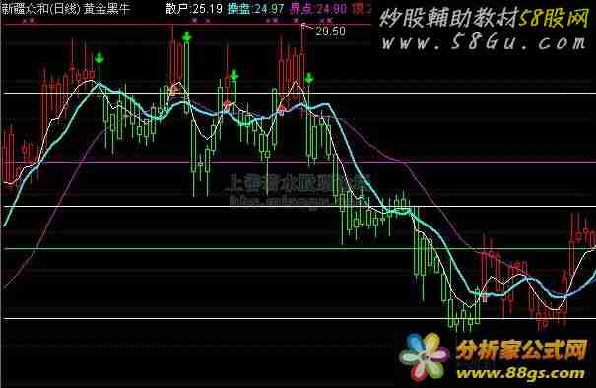Click the first red buy arrow marker
This screenshot has width=596, height=388.
174,89
